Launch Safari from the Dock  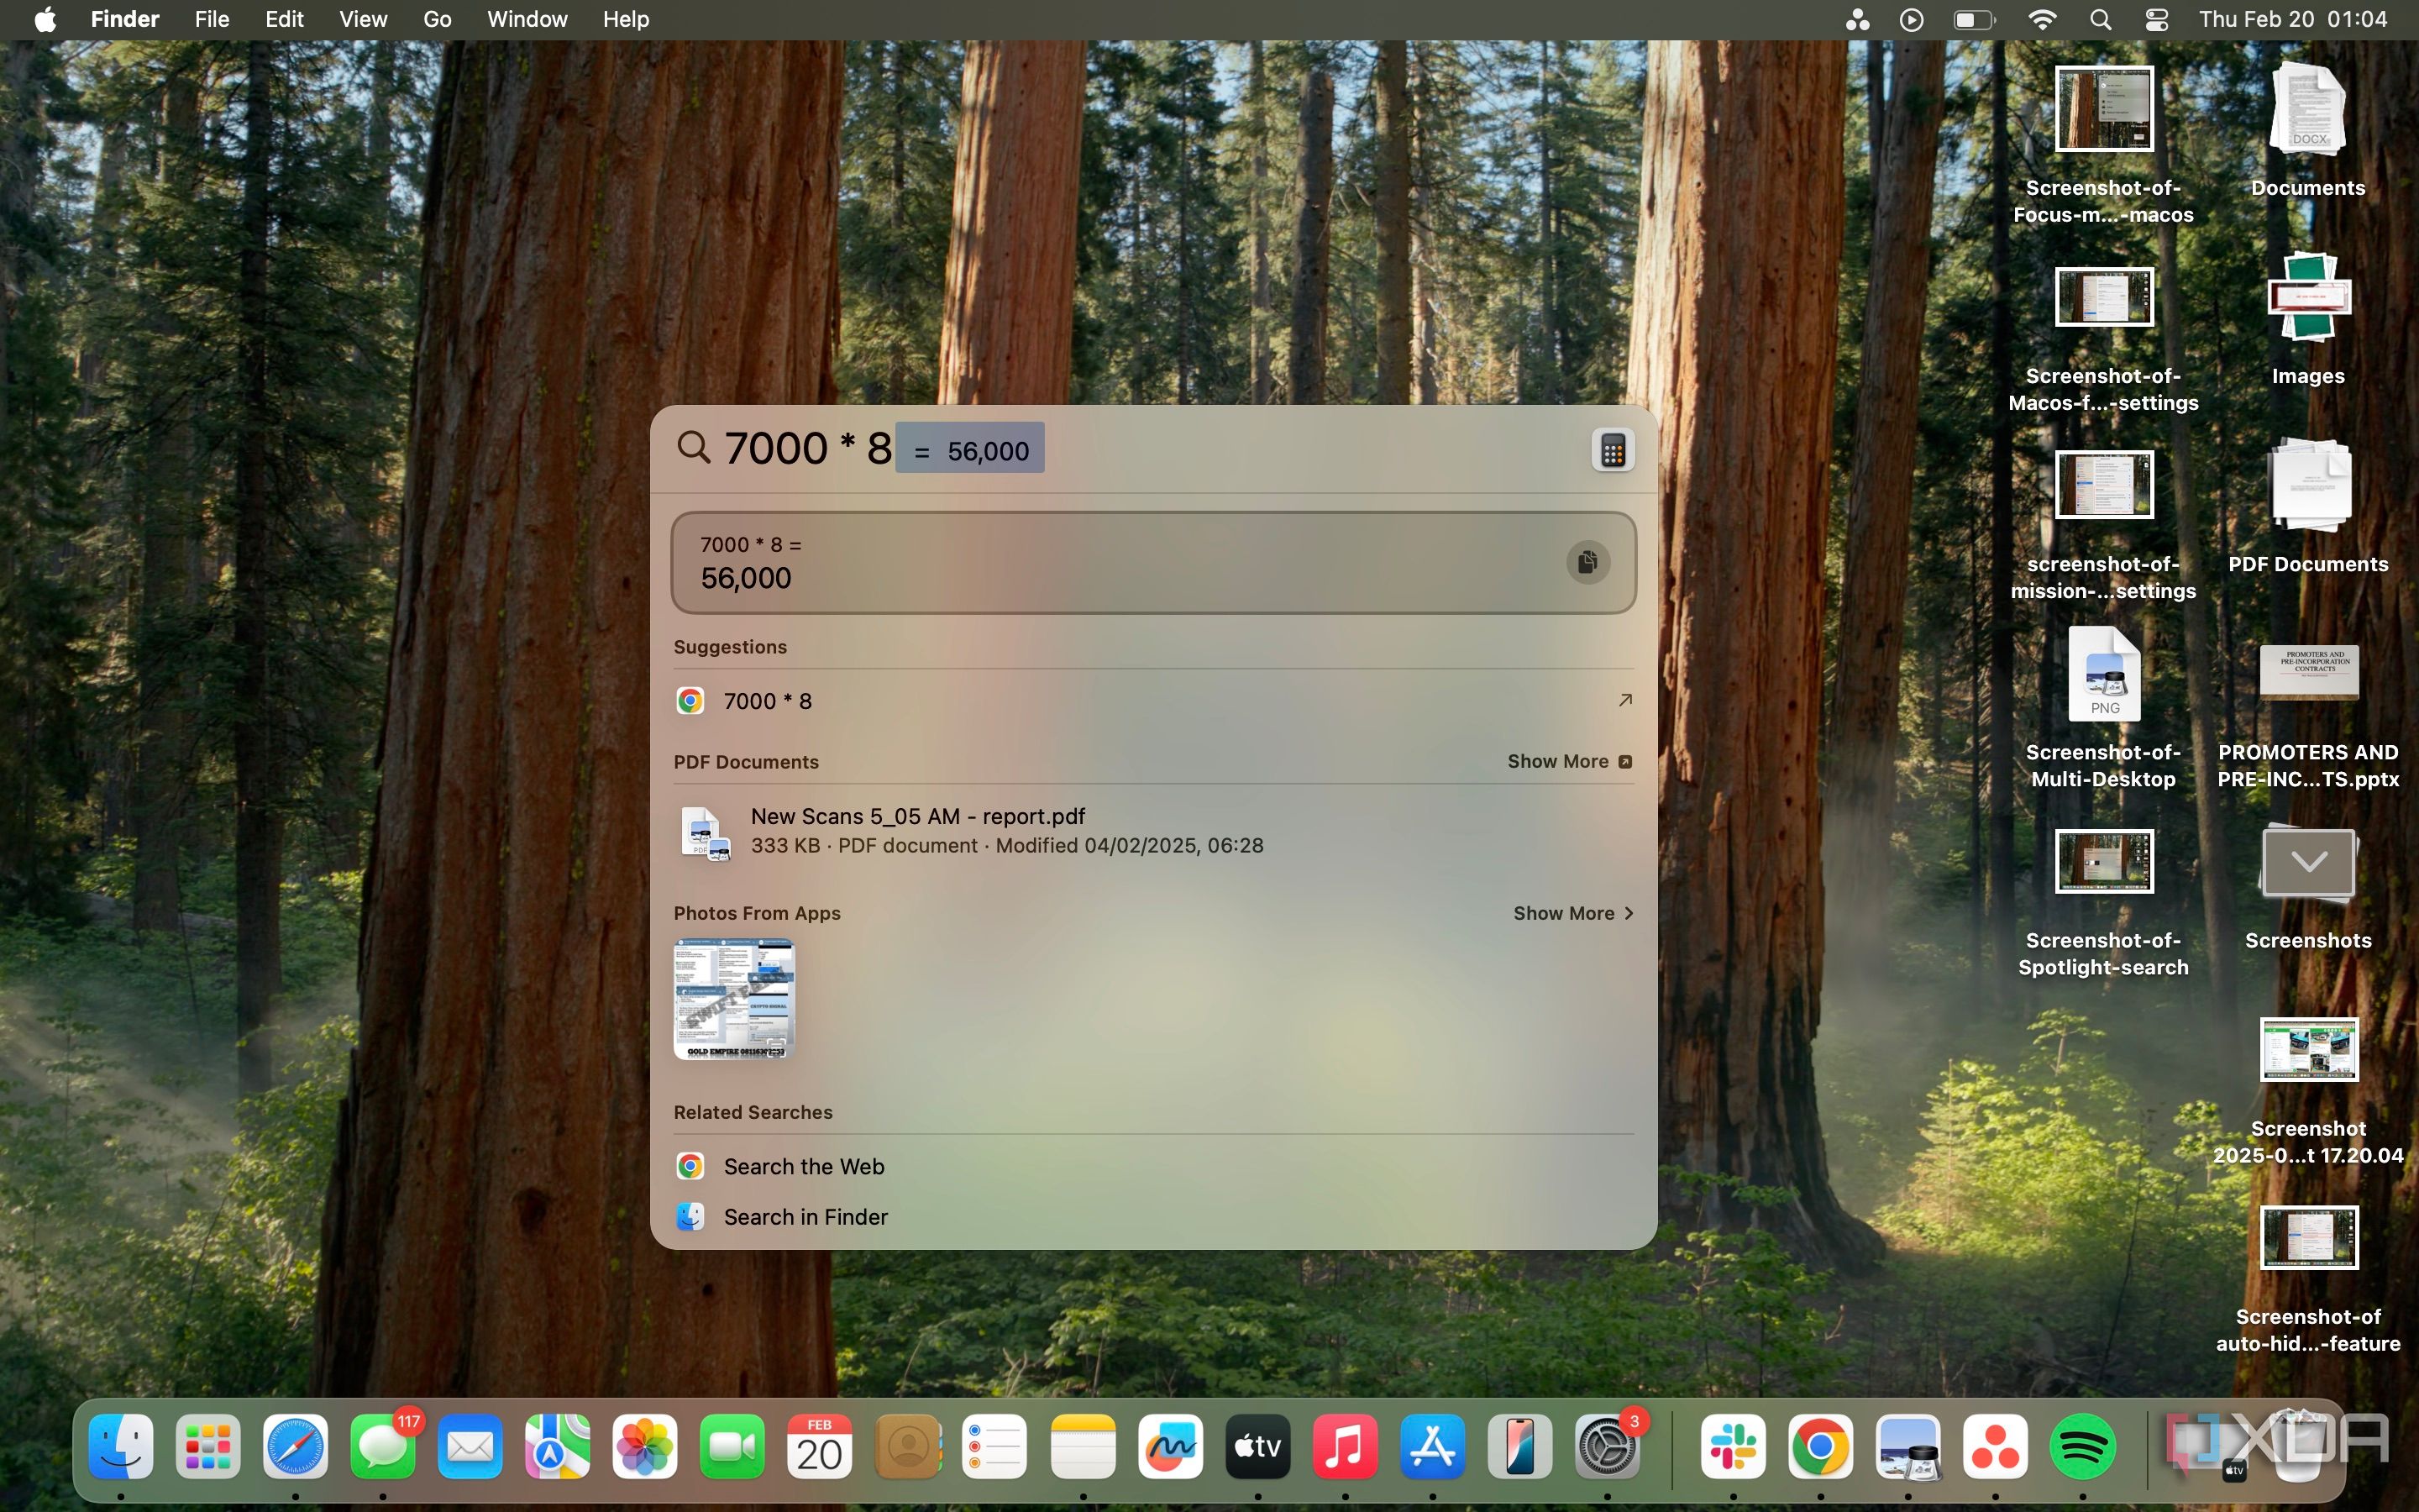pos(295,1446)
